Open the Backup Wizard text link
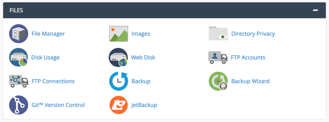Screen dimensions: 329x122 [250, 81]
